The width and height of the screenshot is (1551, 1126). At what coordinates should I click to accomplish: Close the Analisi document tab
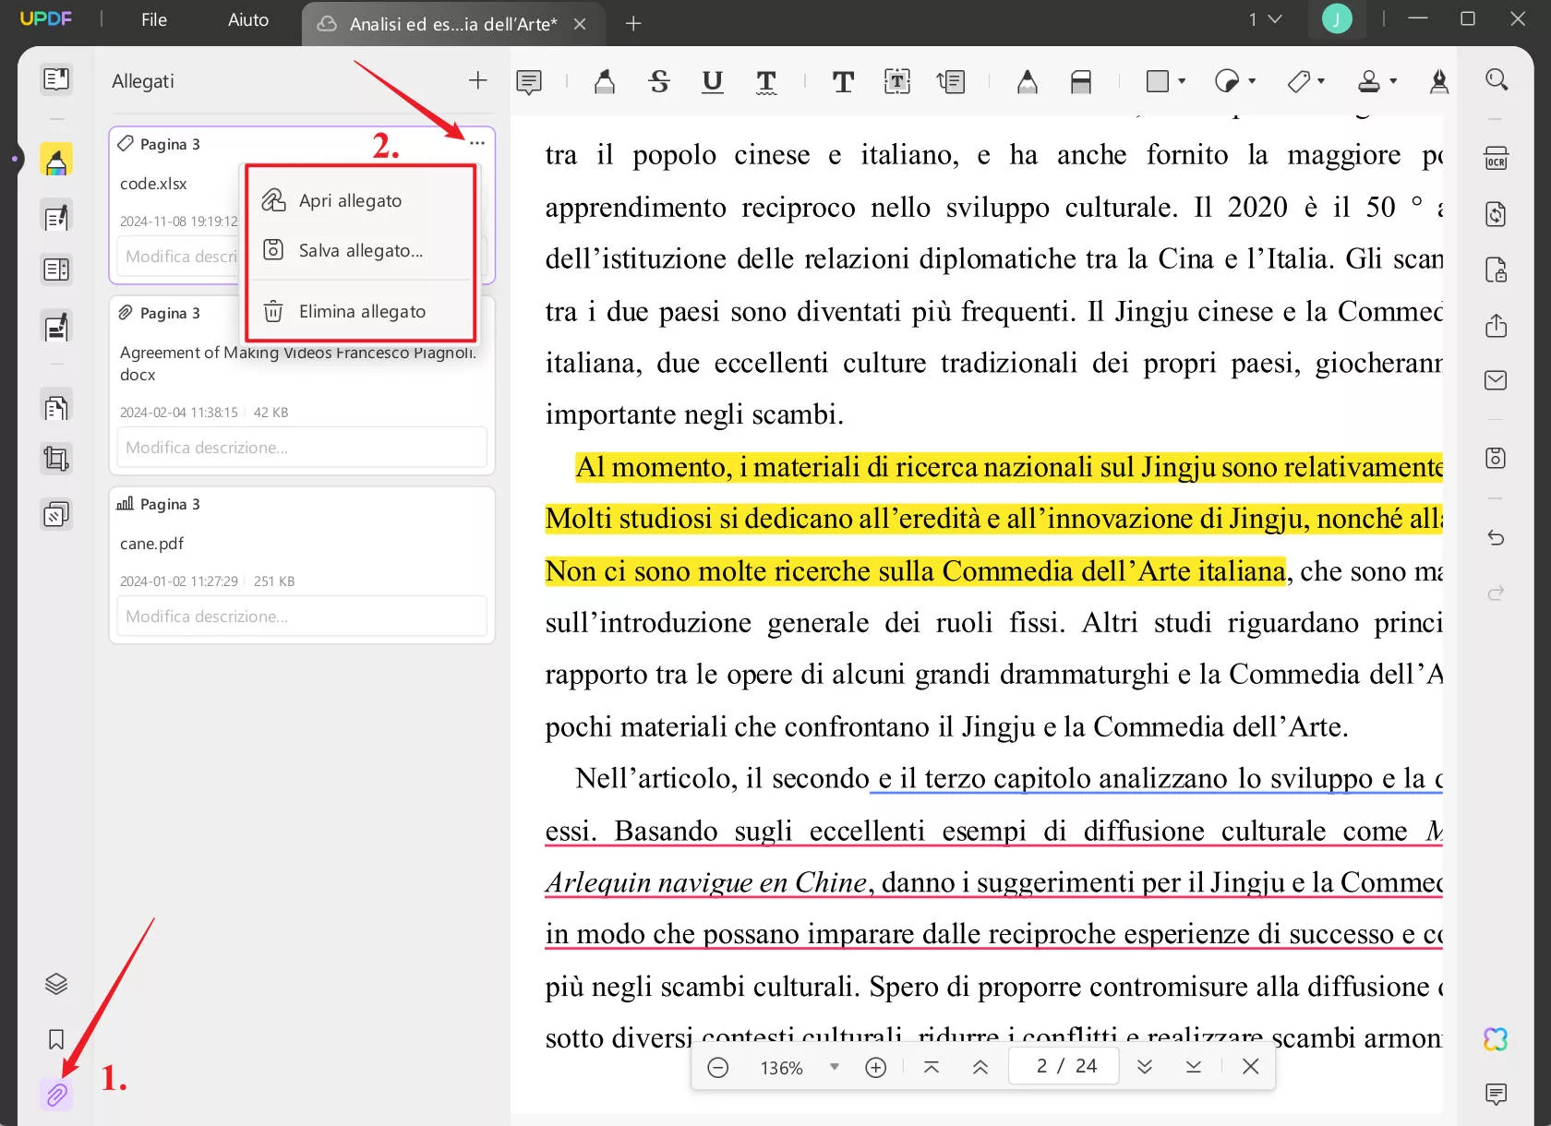pyautogui.click(x=580, y=24)
